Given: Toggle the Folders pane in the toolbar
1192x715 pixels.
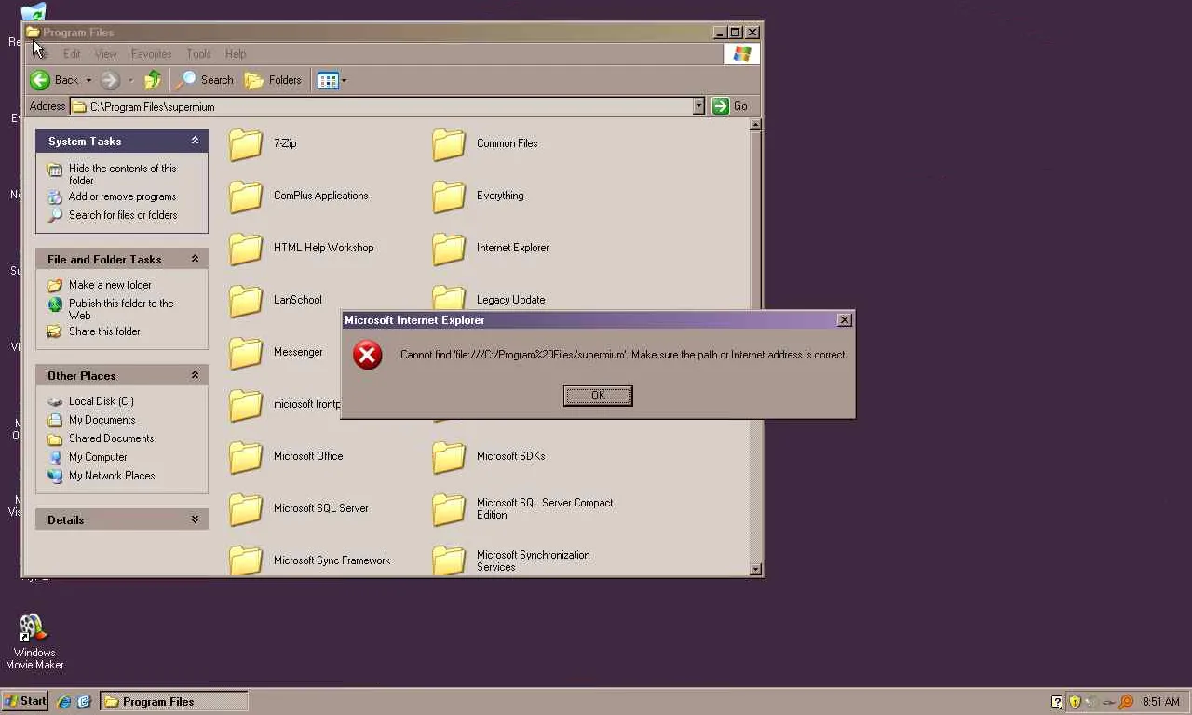Looking at the screenshot, I should coord(274,80).
